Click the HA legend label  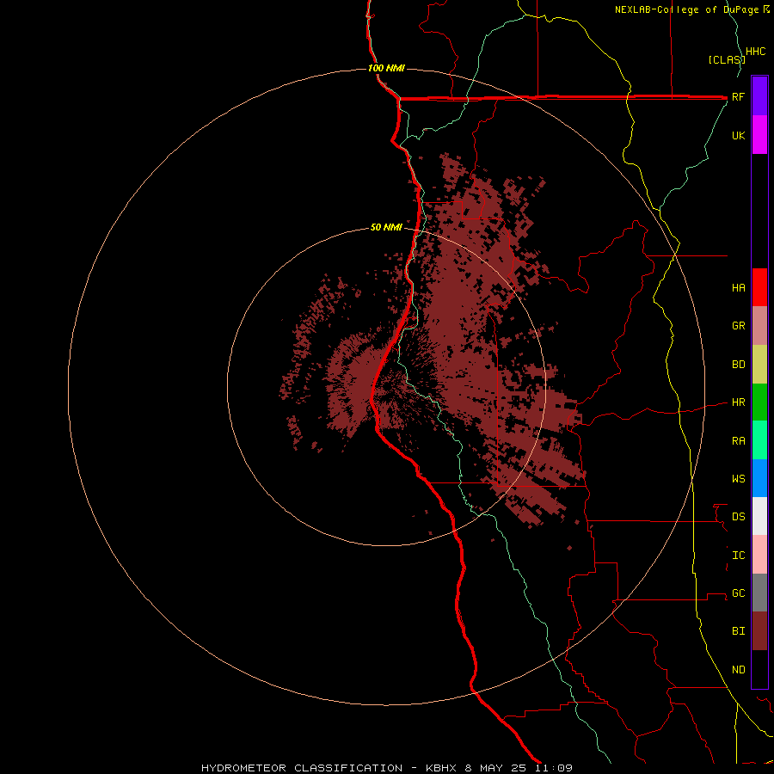(738, 287)
